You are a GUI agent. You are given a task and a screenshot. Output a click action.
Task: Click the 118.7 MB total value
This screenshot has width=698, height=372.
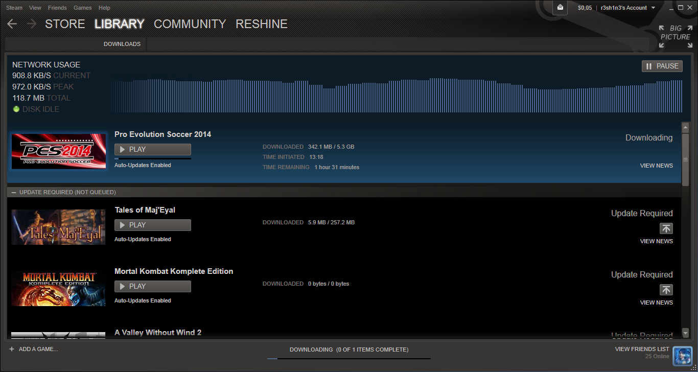point(28,98)
